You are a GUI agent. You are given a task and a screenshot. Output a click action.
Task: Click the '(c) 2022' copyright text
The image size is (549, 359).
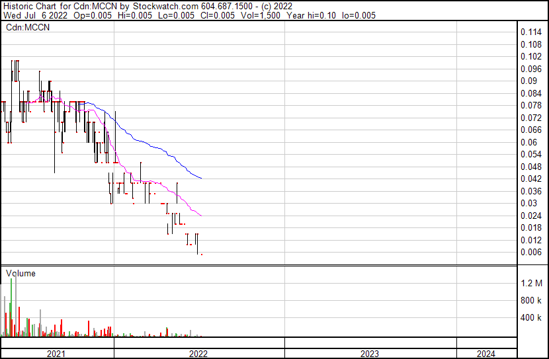[x=276, y=7]
